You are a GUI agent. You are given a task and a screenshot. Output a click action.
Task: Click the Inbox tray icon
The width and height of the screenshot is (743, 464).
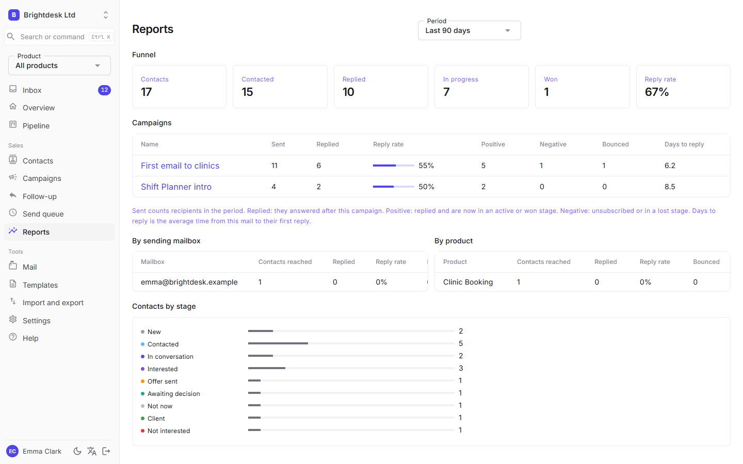13,89
